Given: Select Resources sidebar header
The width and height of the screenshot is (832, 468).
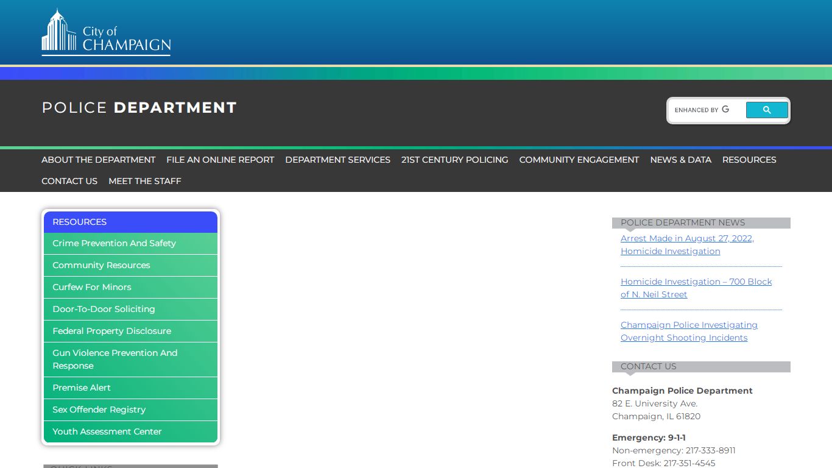Looking at the screenshot, I should tap(130, 222).
